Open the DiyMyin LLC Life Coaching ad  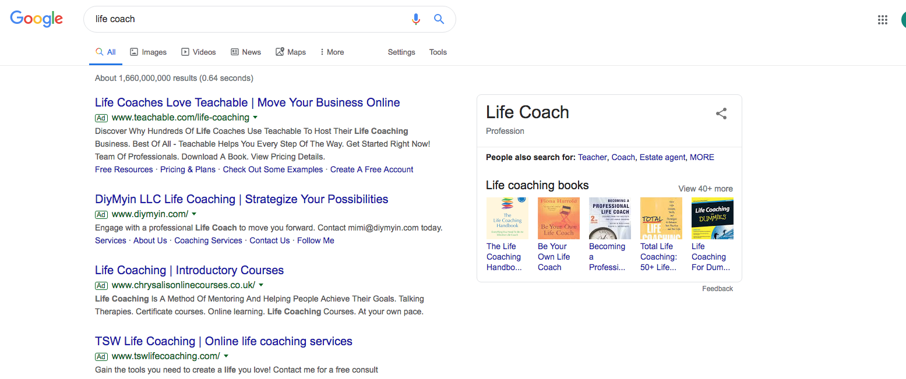242,199
